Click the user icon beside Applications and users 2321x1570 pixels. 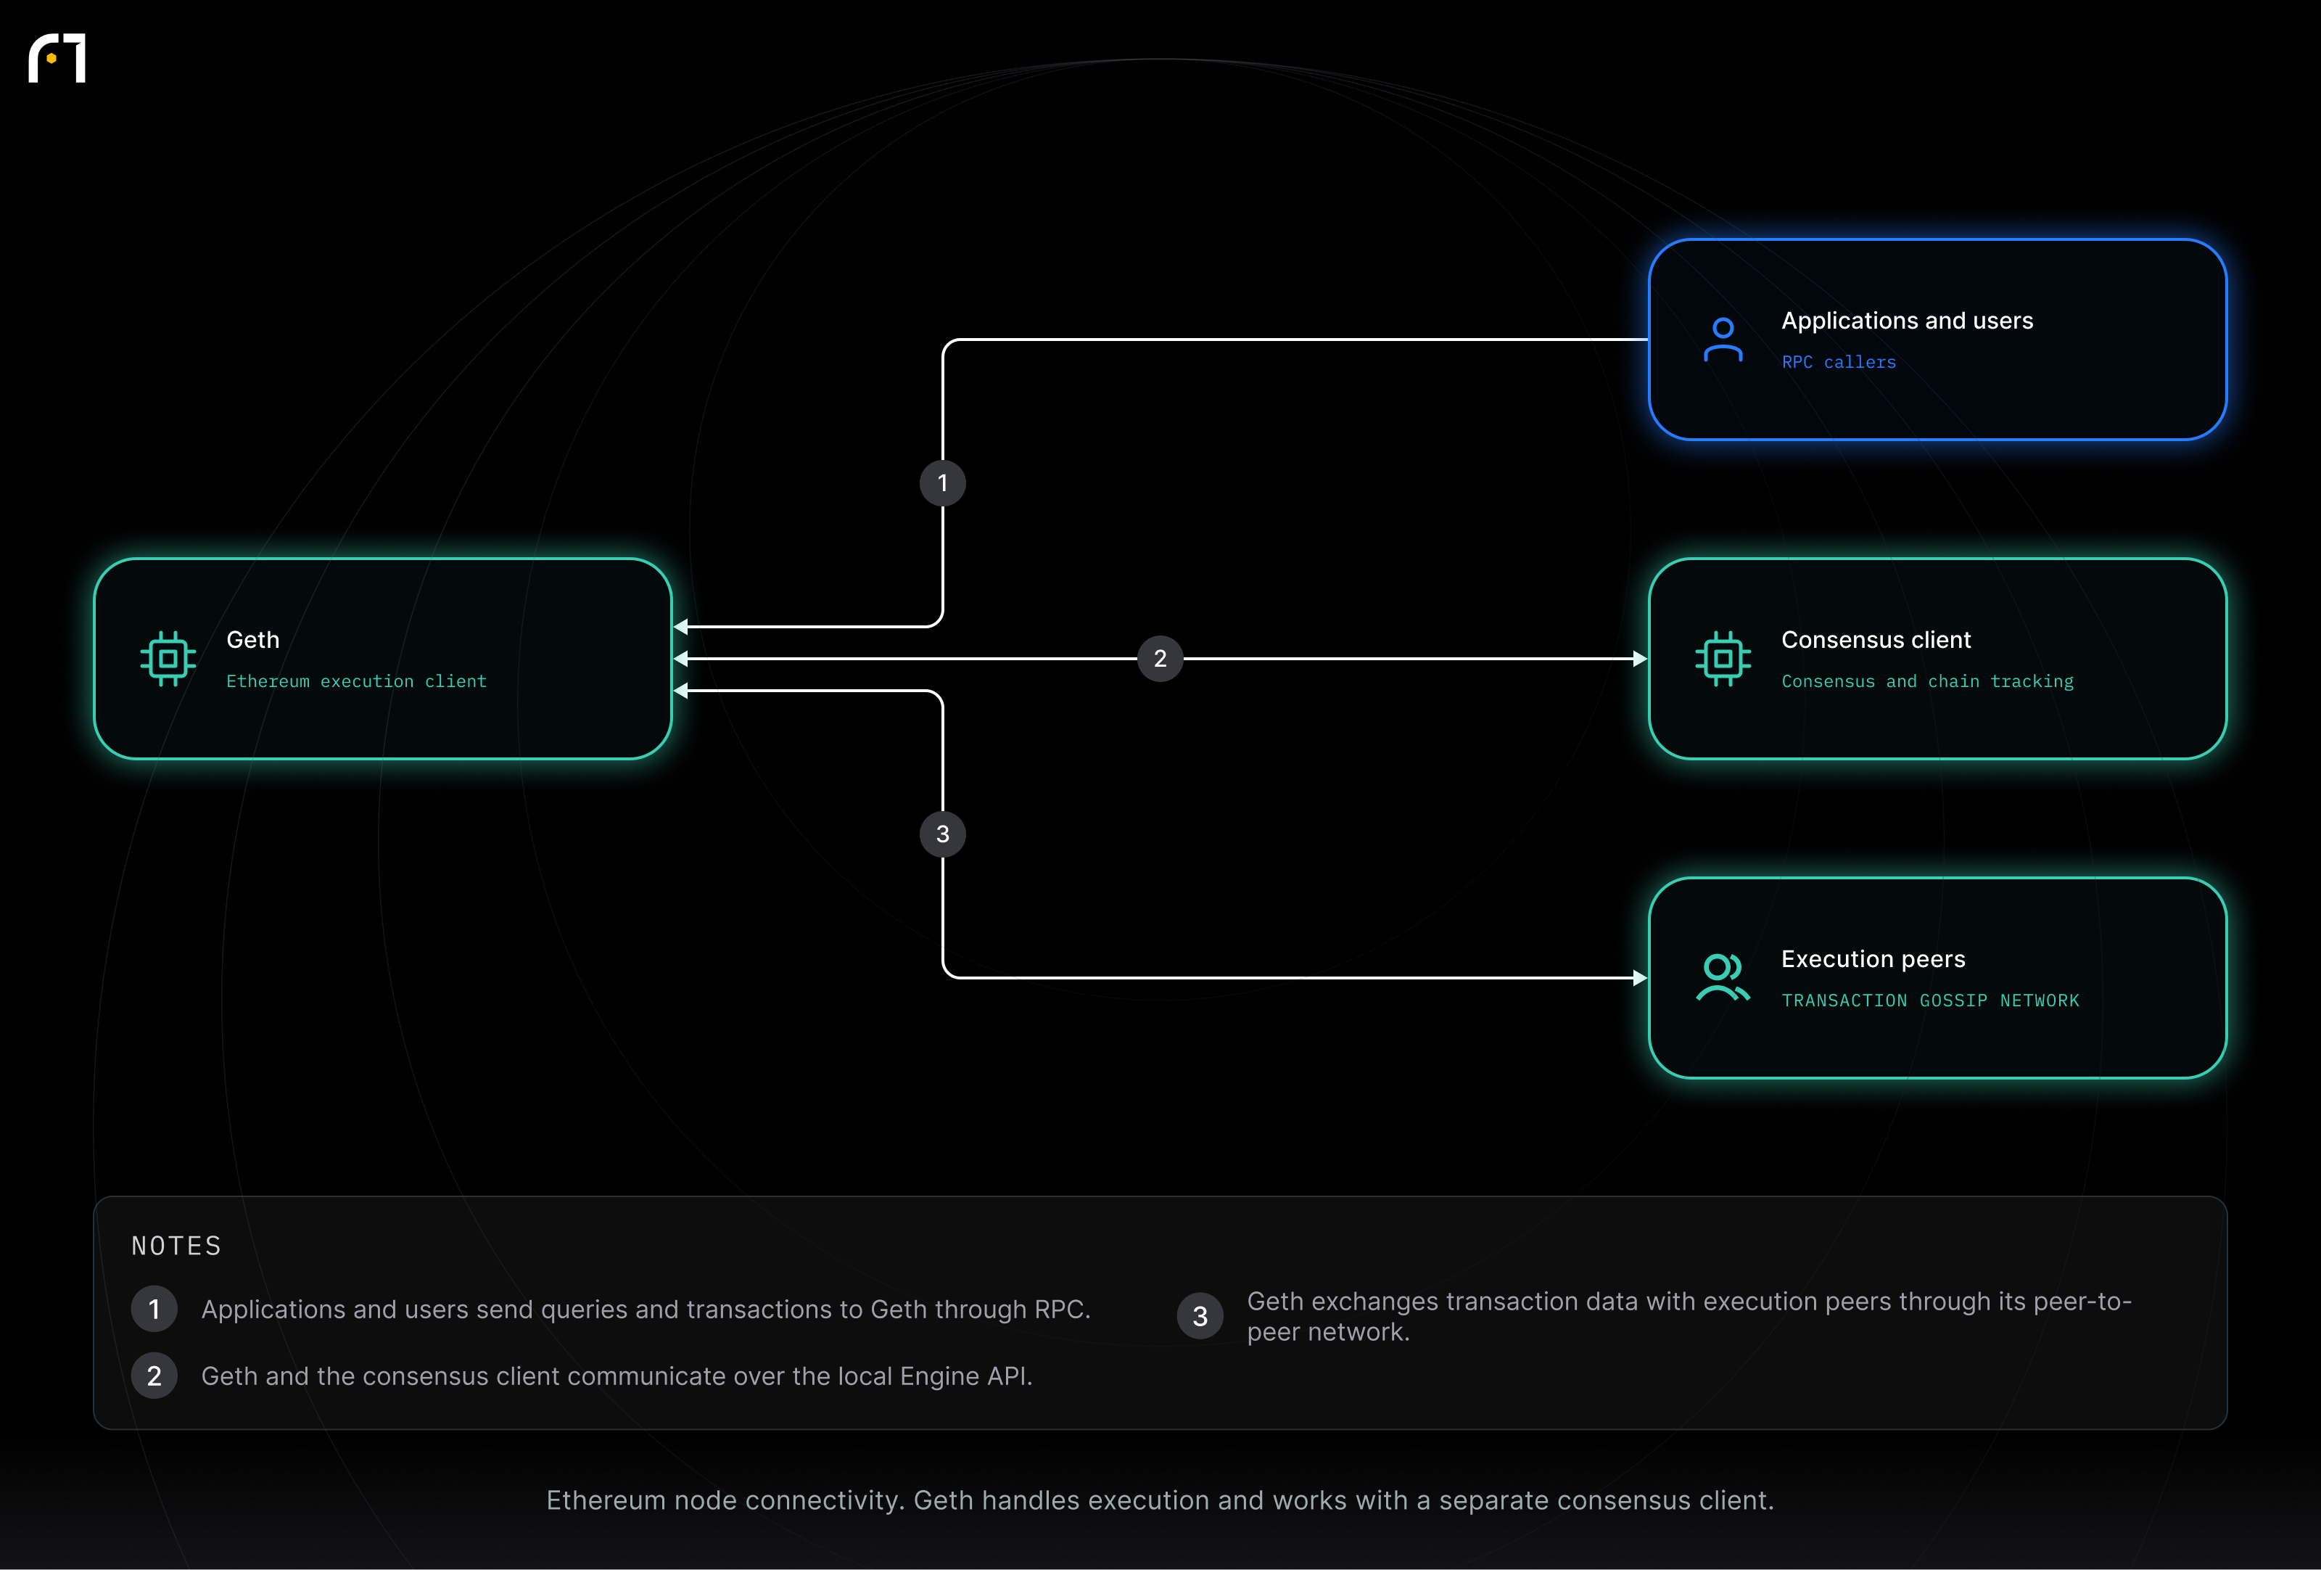[x=1723, y=340]
